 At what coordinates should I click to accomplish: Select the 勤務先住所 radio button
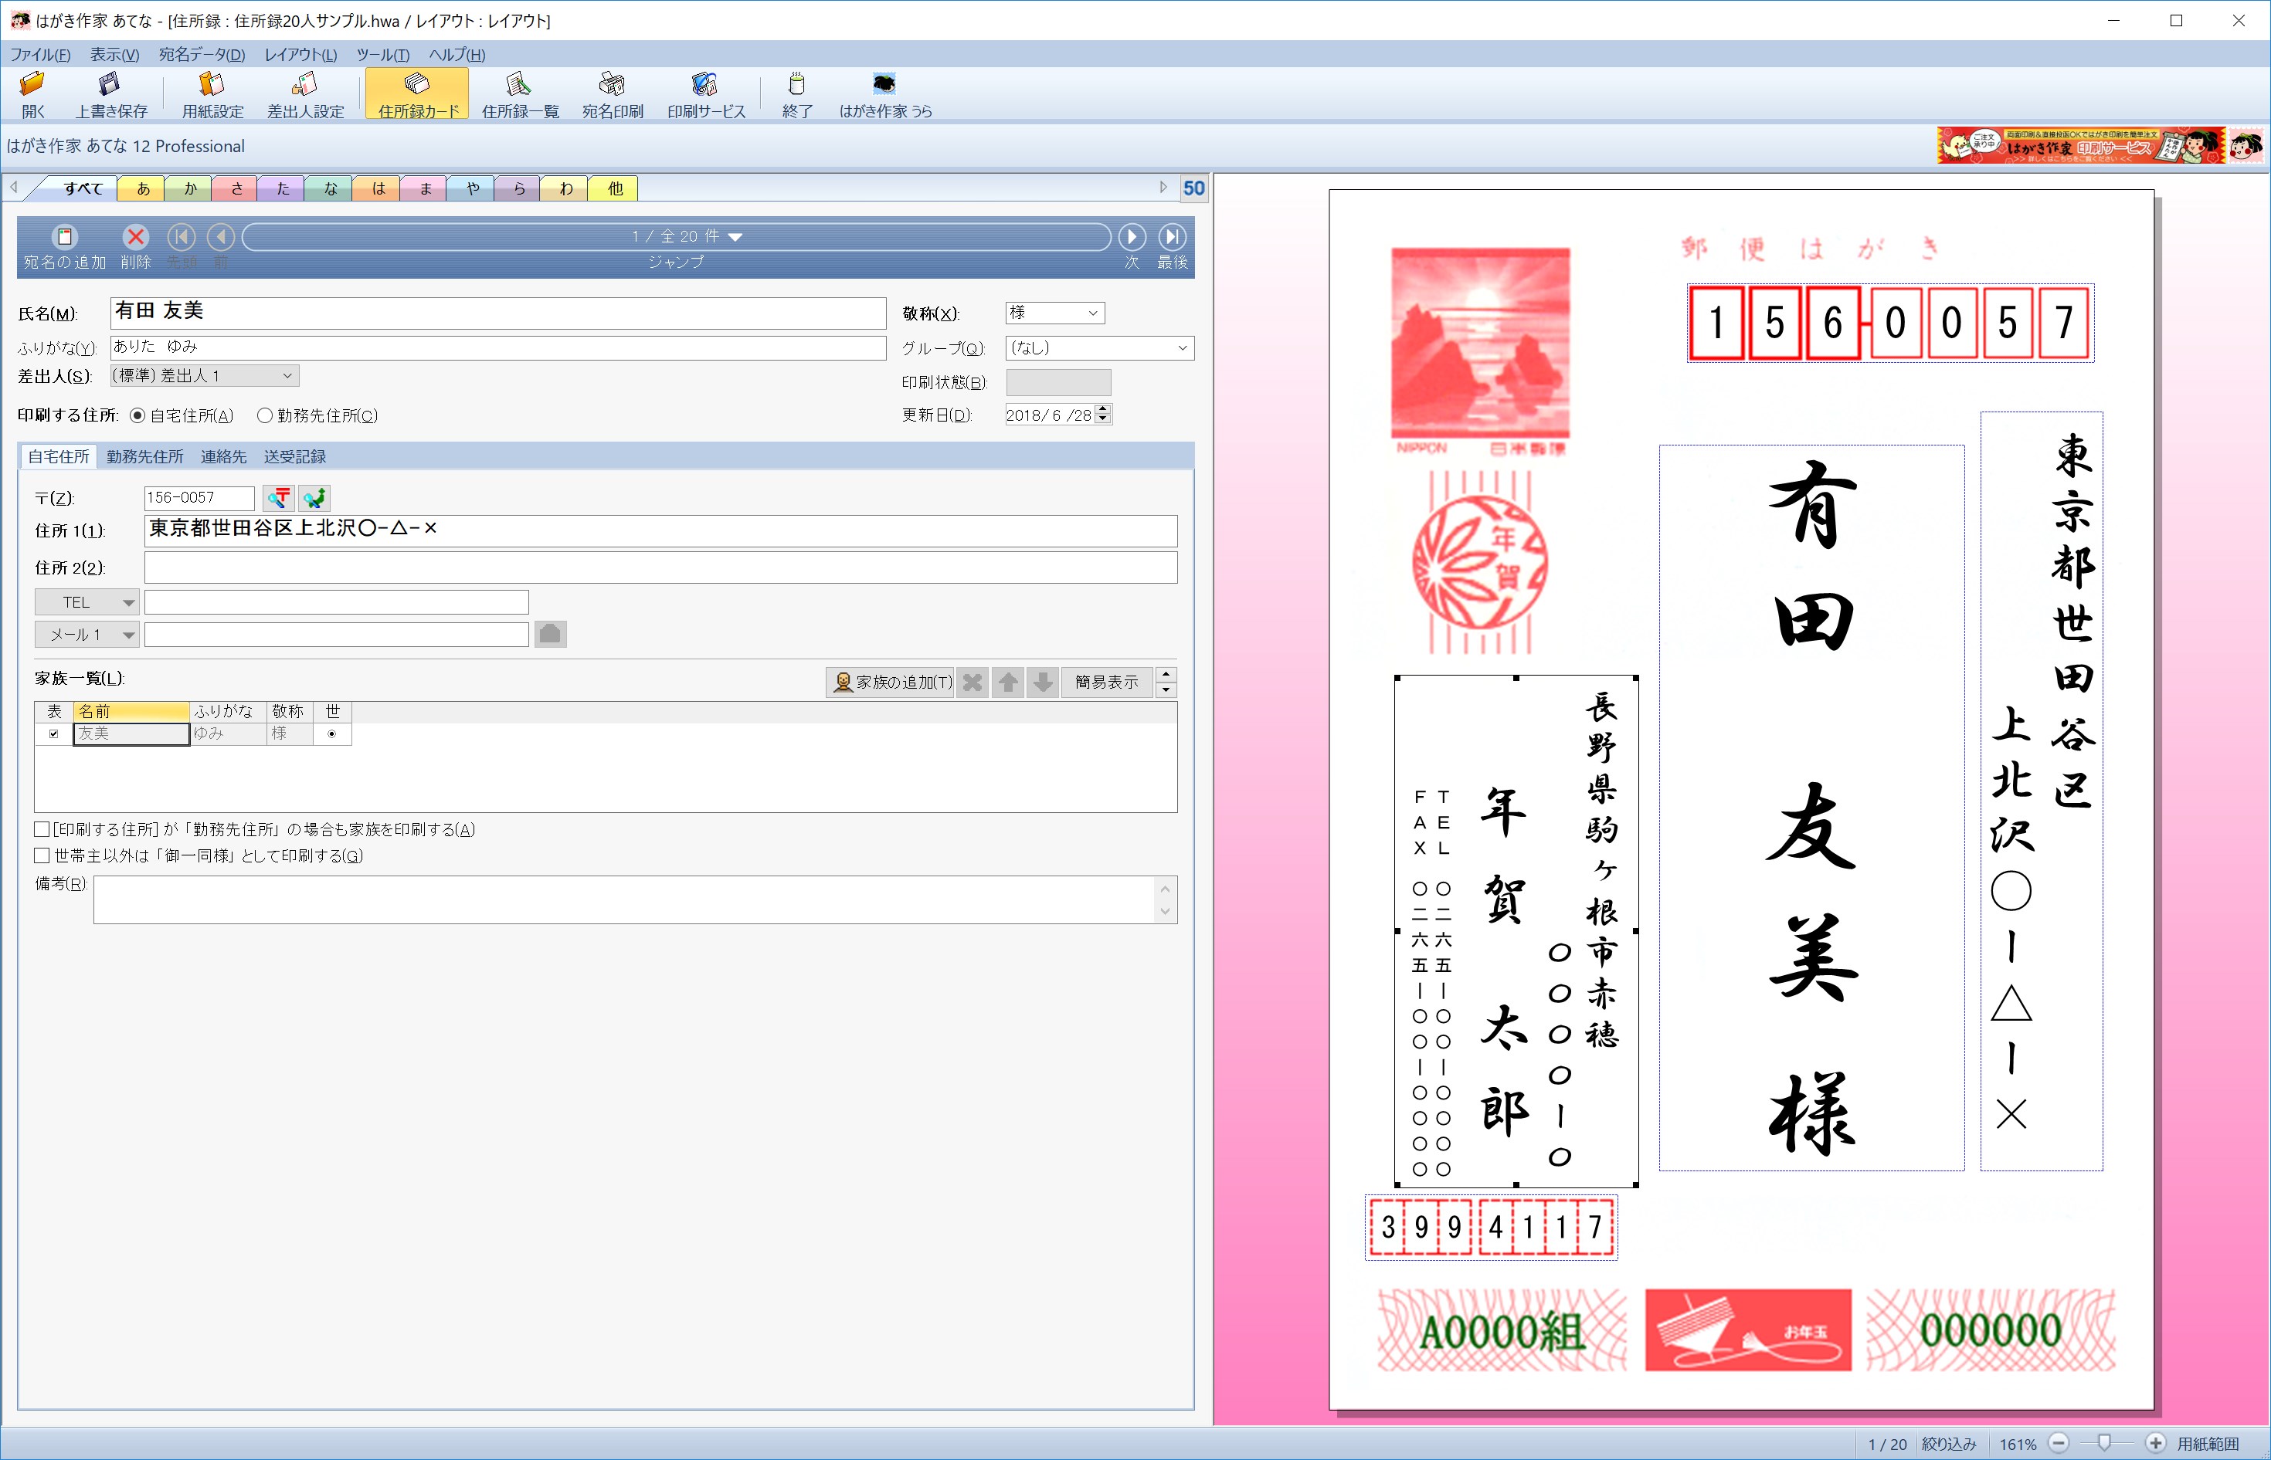point(266,415)
